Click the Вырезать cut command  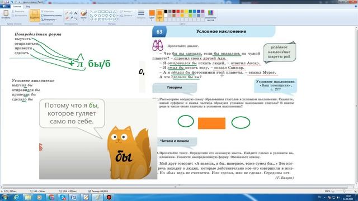18,11
